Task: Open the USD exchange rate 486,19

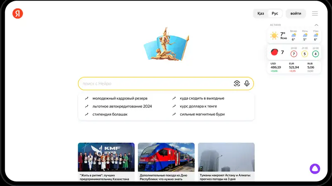Action: (x=276, y=67)
